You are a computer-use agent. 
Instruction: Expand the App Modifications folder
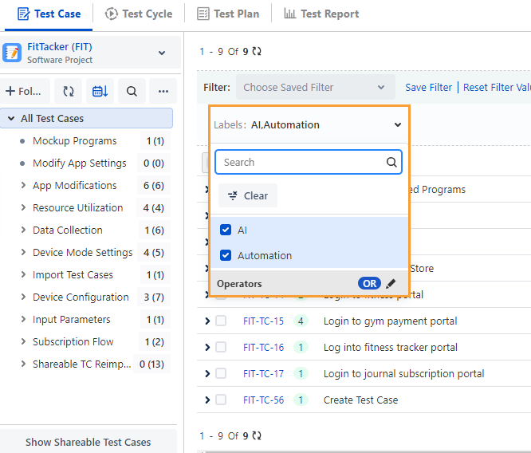pyautogui.click(x=23, y=185)
